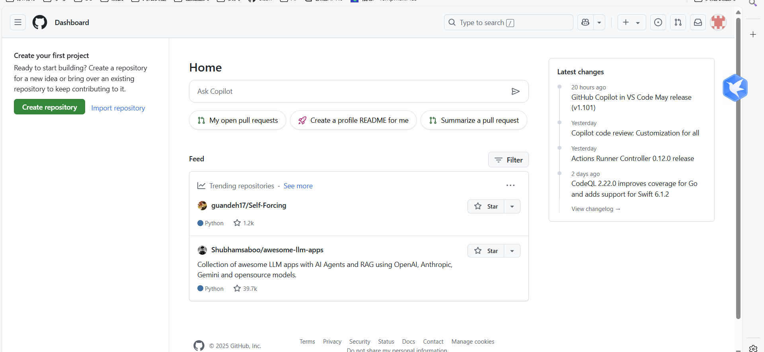This screenshot has height=352, width=764.
Task: Open the hamburger navigation menu
Action: pos(18,22)
